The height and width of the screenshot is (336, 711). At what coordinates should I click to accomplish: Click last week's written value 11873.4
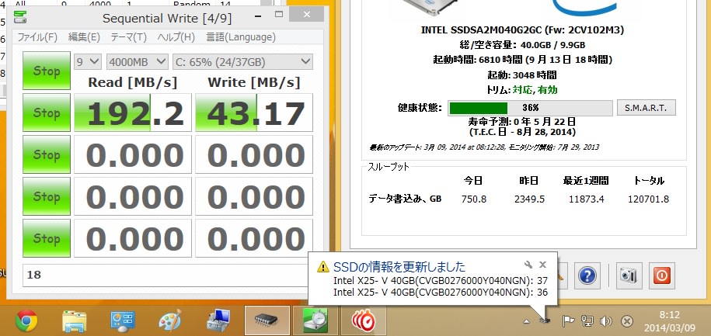click(586, 199)
